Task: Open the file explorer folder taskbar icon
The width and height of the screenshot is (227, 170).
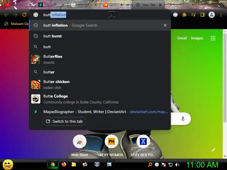Action: pyautogui.click(x=74, y=165)
